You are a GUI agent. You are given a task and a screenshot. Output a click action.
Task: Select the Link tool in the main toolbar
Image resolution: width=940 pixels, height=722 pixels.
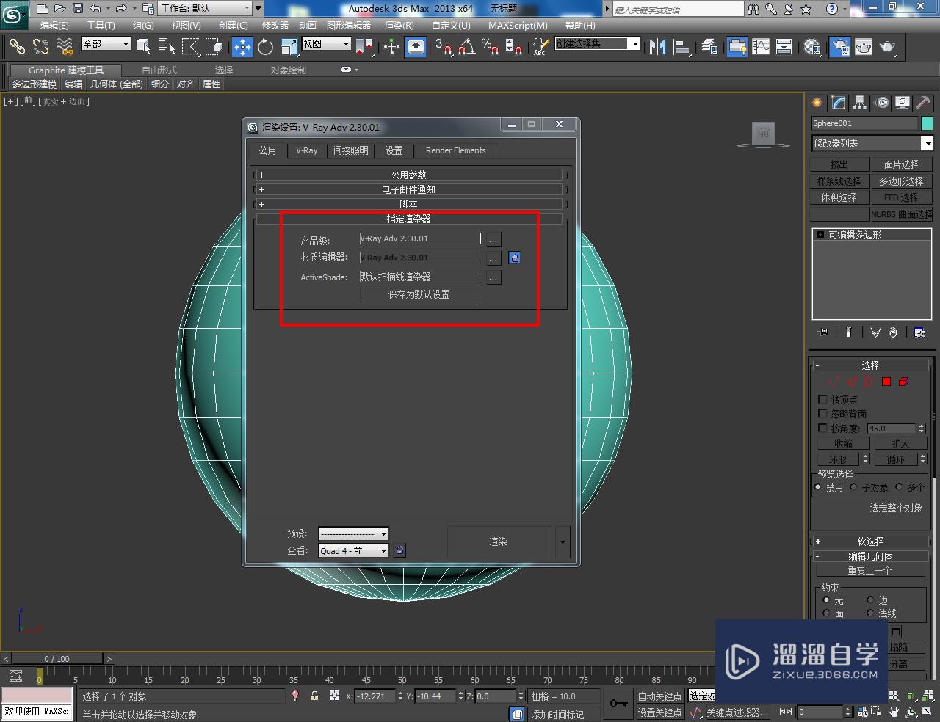point(16,46)
